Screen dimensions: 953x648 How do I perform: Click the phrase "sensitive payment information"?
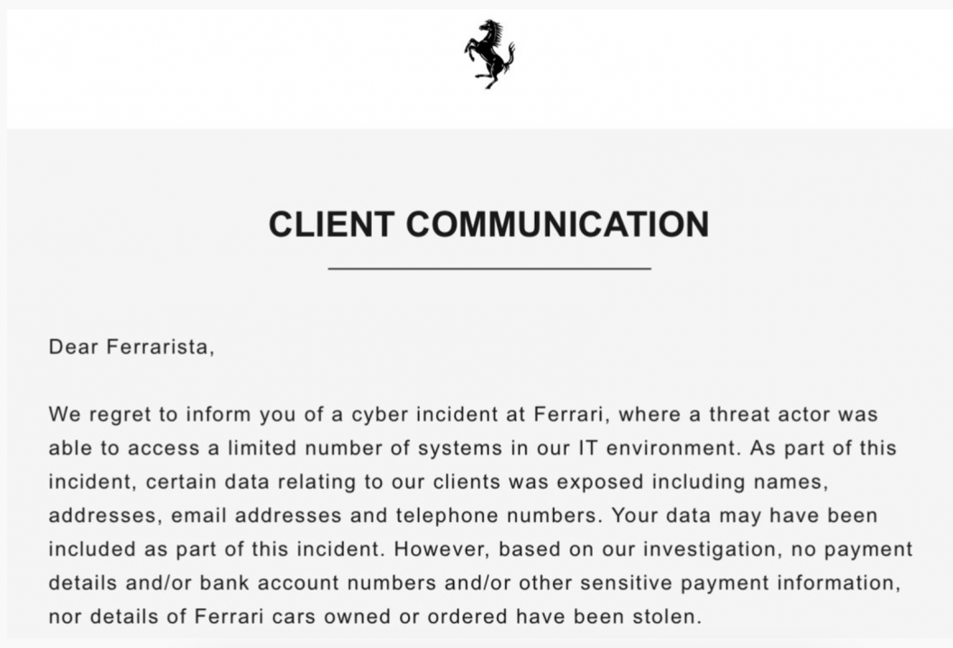(x=740, y=583)
